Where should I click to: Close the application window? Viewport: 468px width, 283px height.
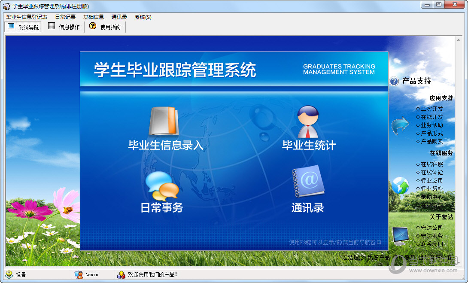click(455, 5)
